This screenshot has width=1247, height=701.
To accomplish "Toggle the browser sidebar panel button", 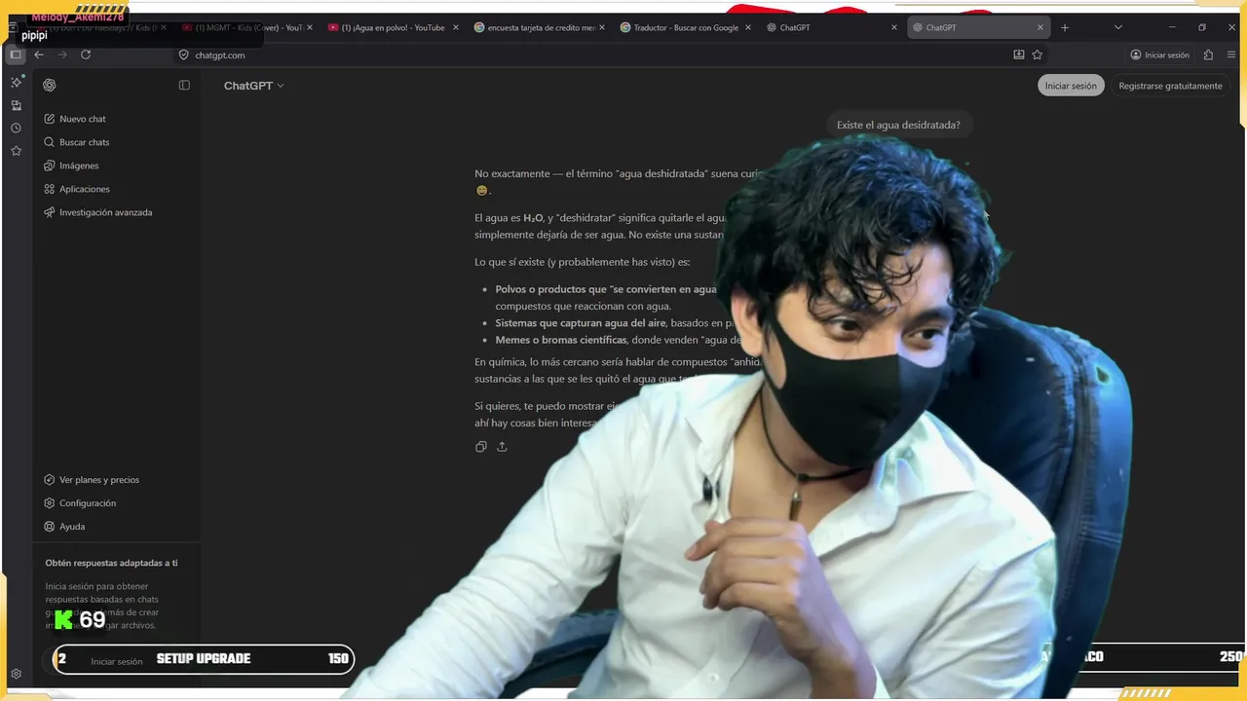I will click(x=16, y=55).
